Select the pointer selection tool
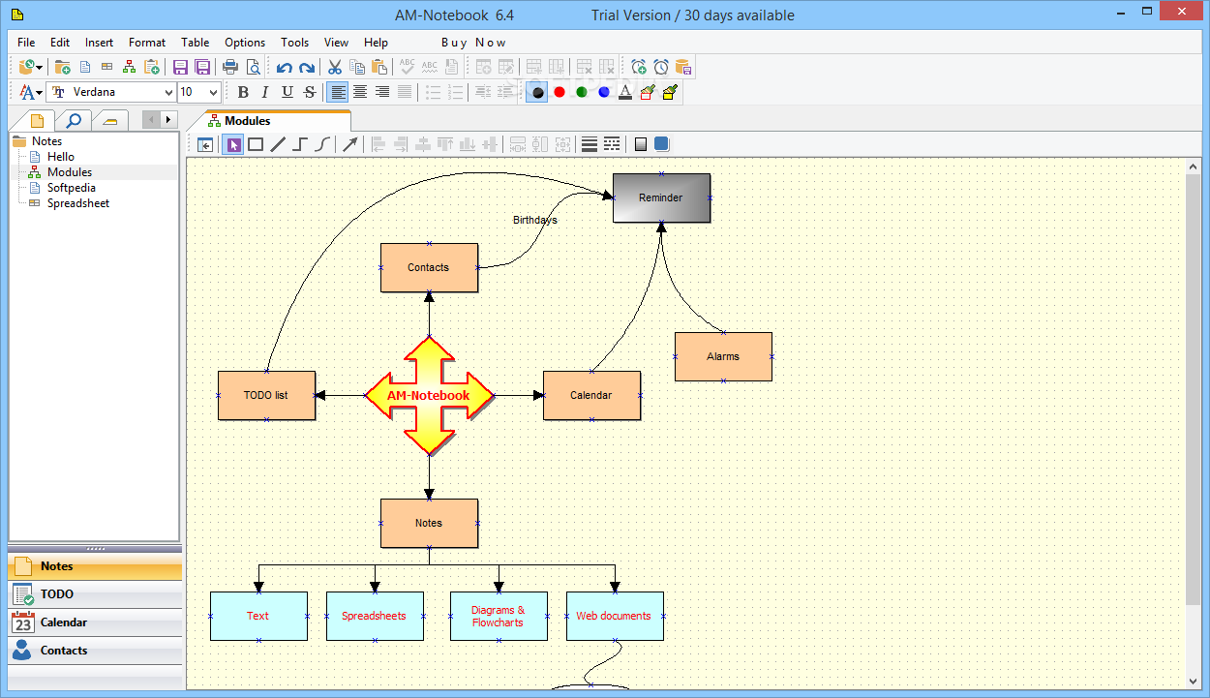Viewport: 1210px width, 698px height. pyautogui.click(x=232, y=145)
